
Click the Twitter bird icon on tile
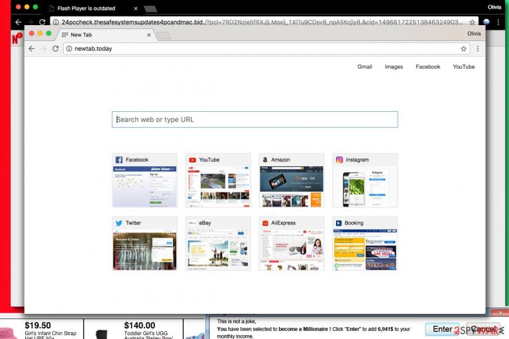click(x=119, y=223)
